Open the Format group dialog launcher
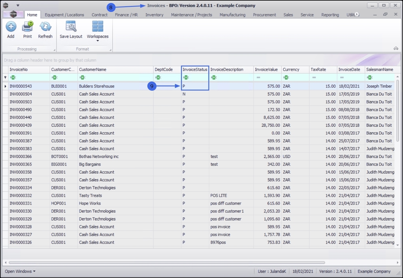 110,50
